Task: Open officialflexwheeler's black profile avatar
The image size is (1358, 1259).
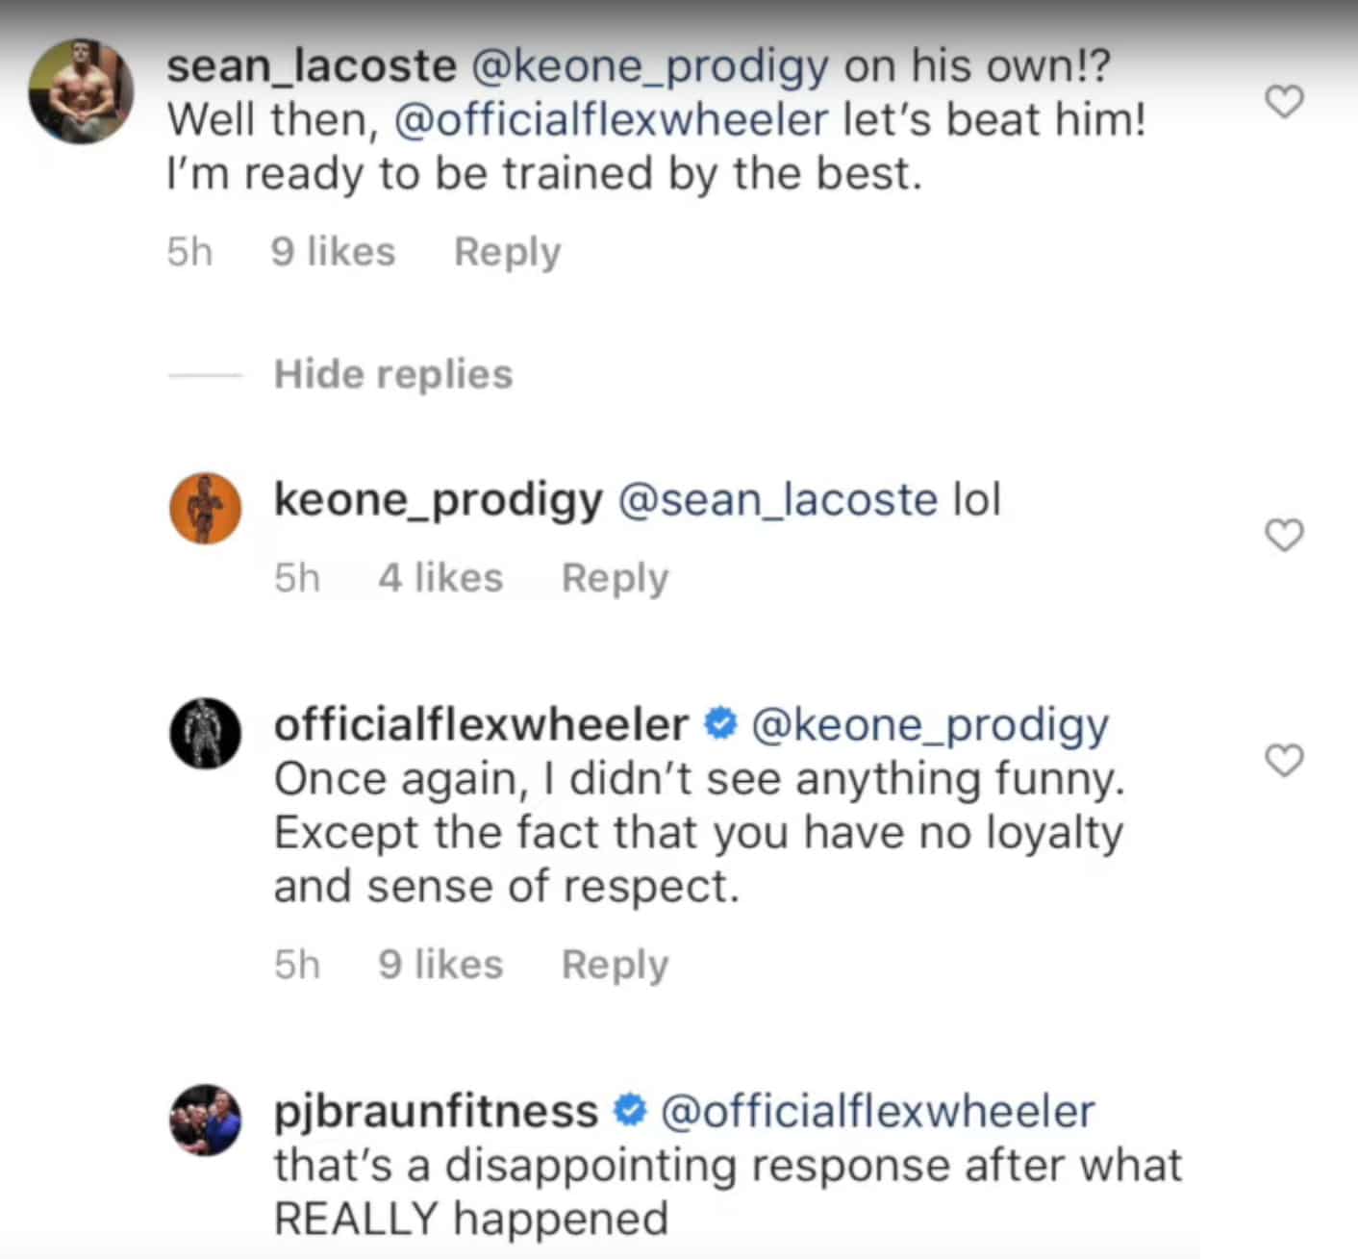Action: (x=205, y=733)
